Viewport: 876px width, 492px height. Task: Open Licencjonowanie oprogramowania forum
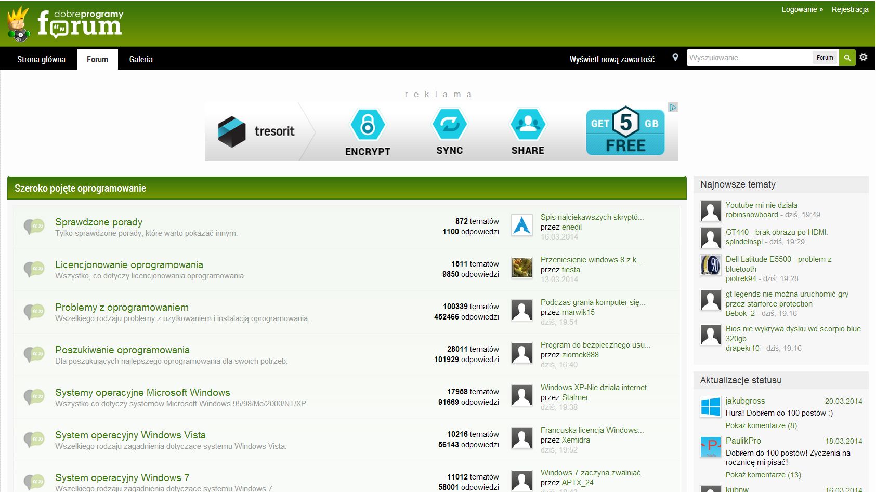(x=129, y=264)
